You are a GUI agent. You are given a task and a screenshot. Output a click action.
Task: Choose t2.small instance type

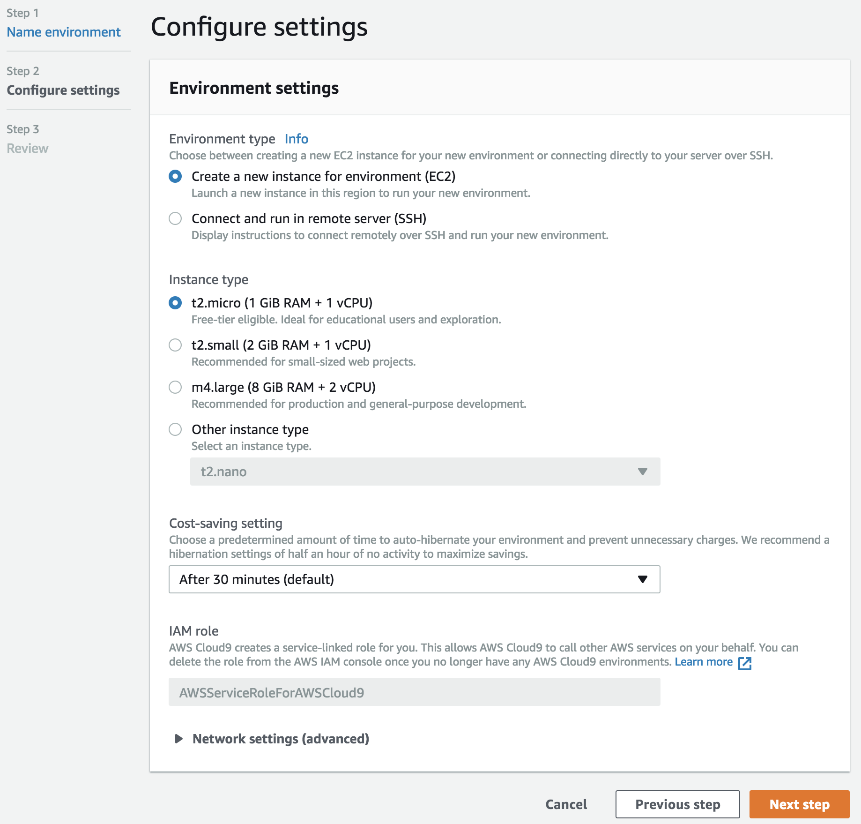pos(175,345)
